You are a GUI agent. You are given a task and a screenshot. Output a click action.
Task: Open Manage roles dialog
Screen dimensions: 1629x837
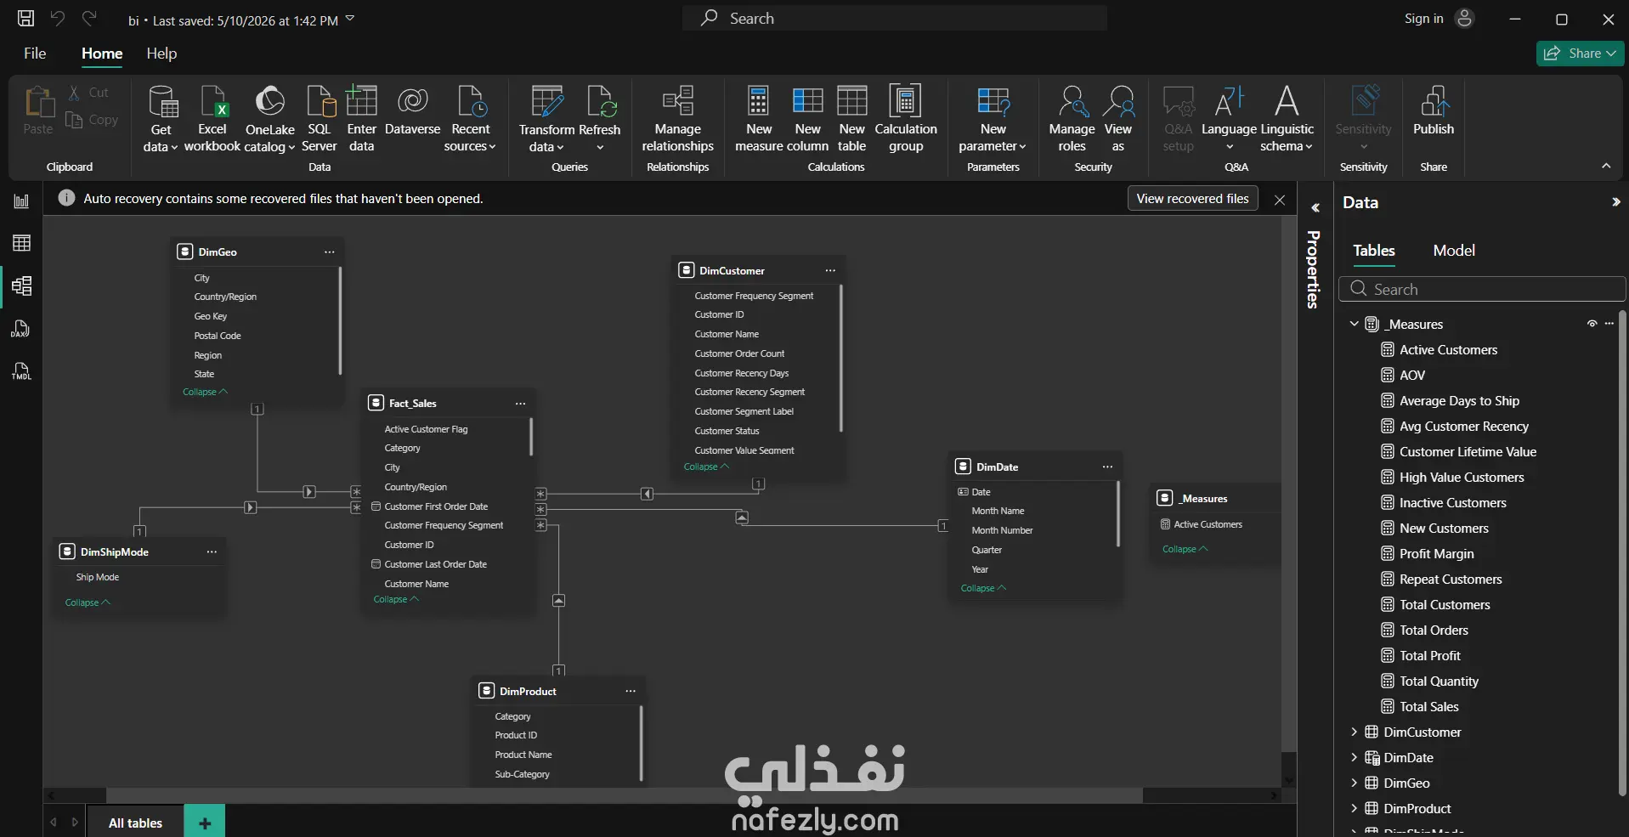(1072, 119)
